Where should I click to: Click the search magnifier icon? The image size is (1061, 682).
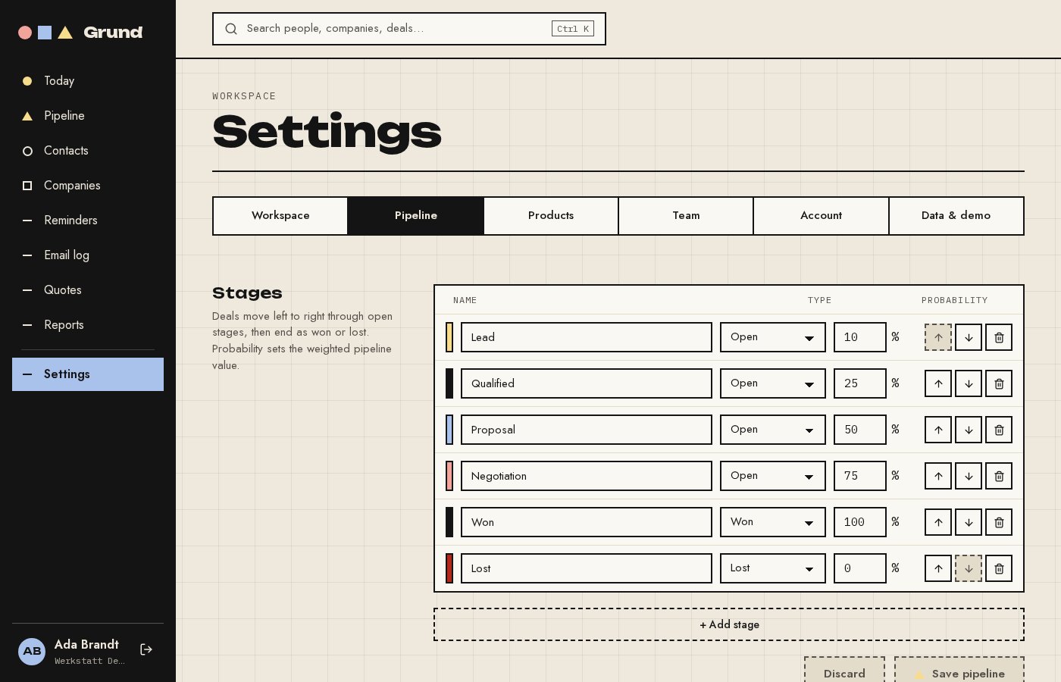point(231,29)
